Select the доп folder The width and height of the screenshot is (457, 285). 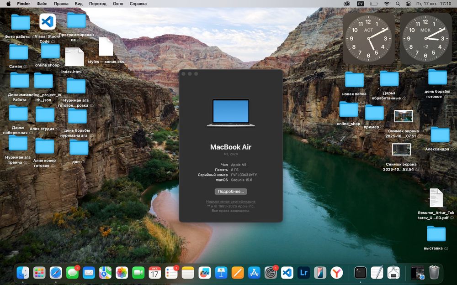[x=79, y=148]
